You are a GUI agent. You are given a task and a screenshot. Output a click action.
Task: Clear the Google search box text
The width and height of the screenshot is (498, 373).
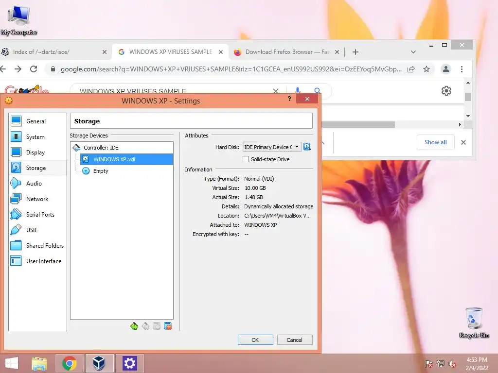[x=276, y=91]
